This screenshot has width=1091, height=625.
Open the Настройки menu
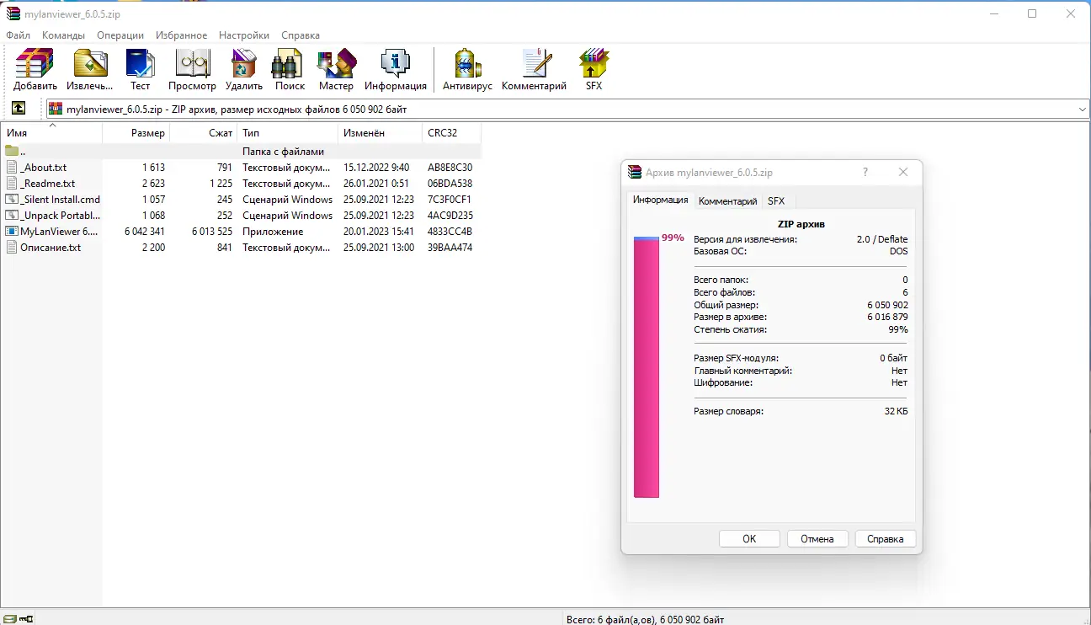[243, 35]
